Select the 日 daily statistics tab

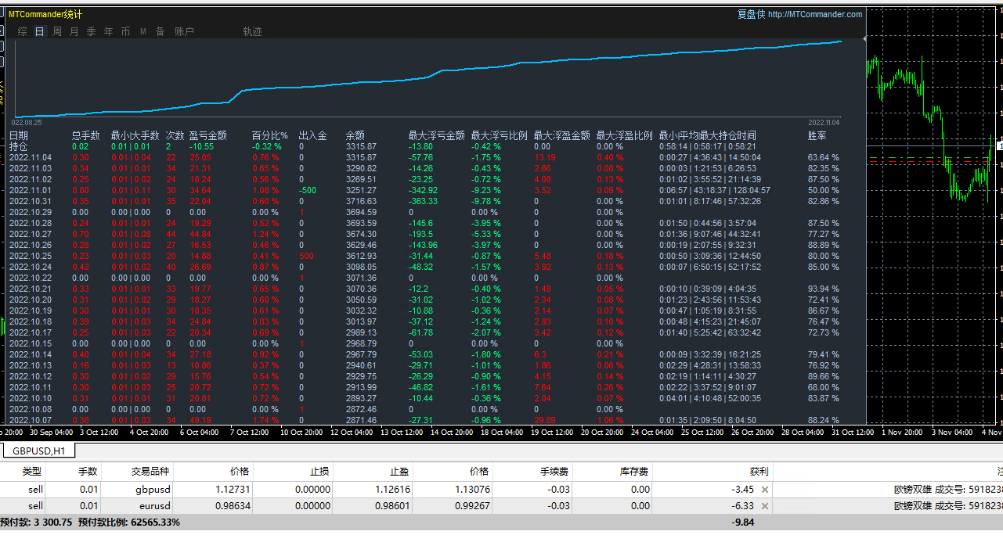click(40, 31)
